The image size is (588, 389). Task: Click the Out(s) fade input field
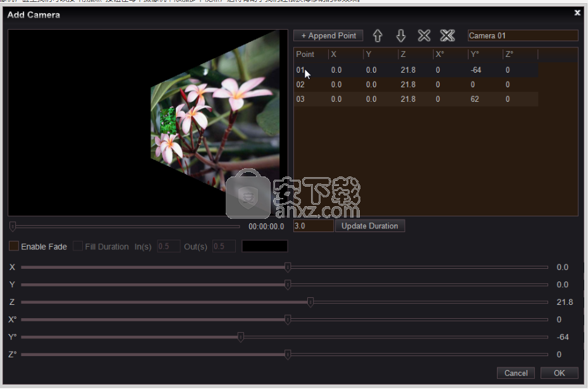224,246
